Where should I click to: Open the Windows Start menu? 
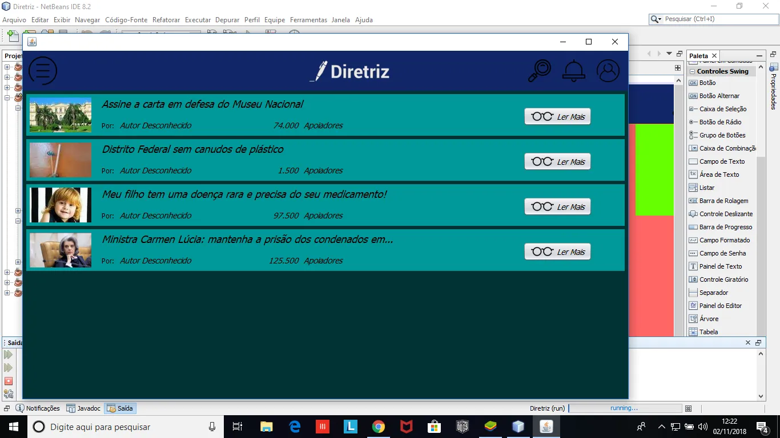[x=13, y=427]
